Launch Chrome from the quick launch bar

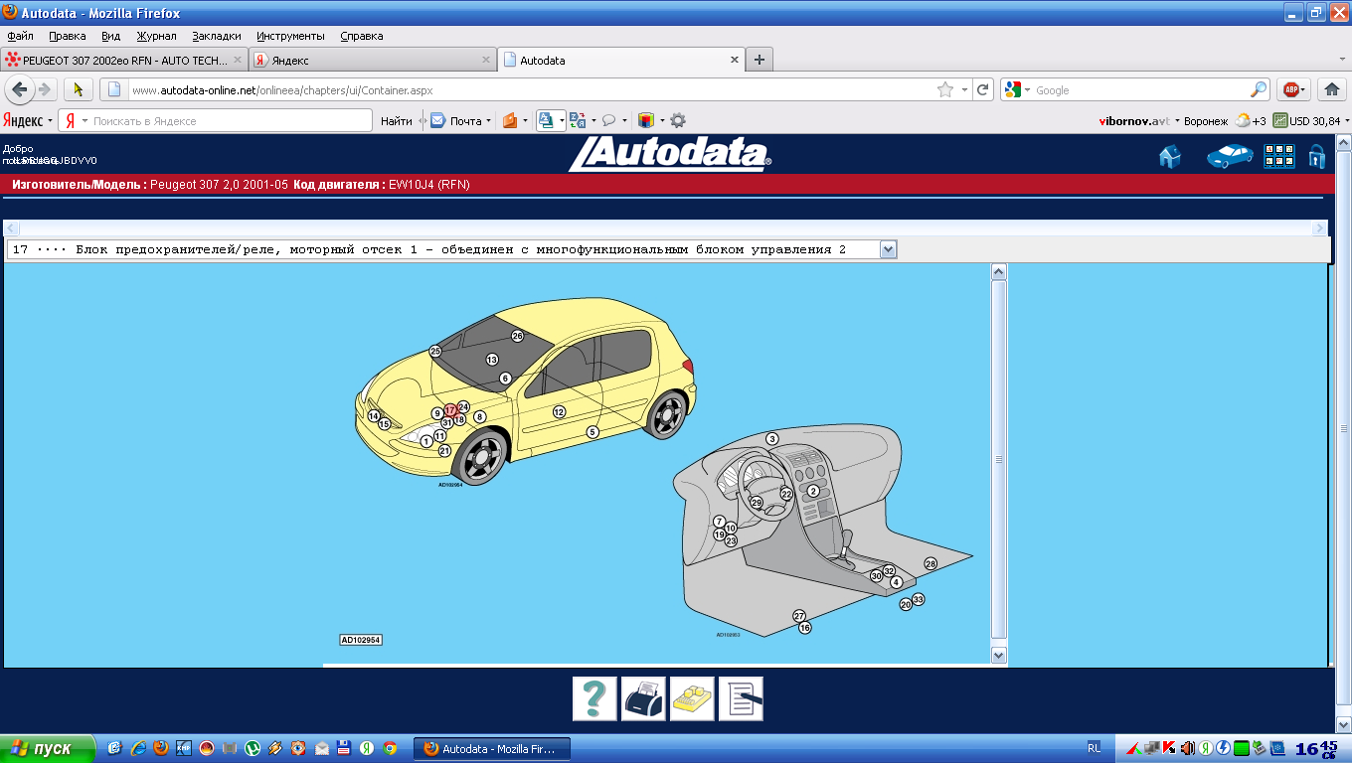click(x=390, y=748)
